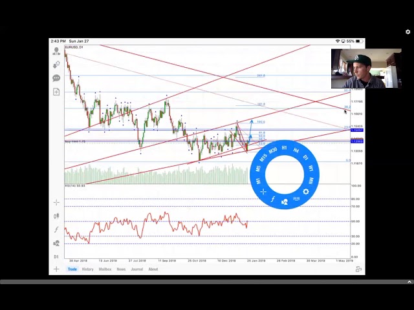414x310 pixels.
Task: Open the accounts icon in left sidebar
Action: click(56, 50)
